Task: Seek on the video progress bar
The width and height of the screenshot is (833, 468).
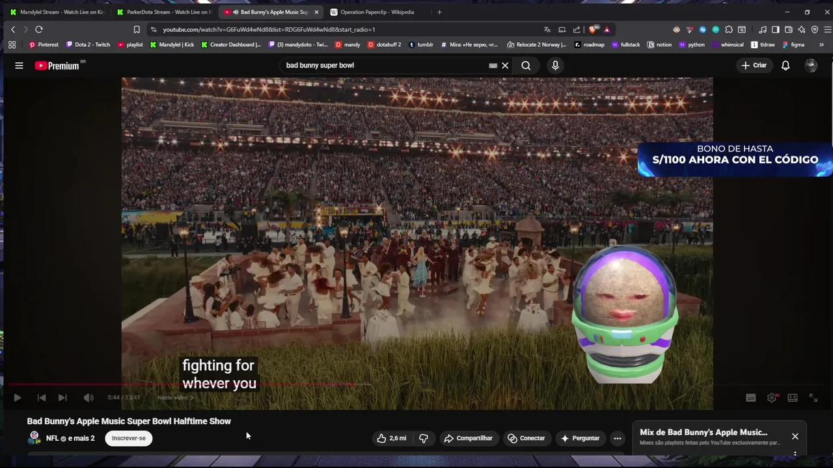Action: click(416, 384)
